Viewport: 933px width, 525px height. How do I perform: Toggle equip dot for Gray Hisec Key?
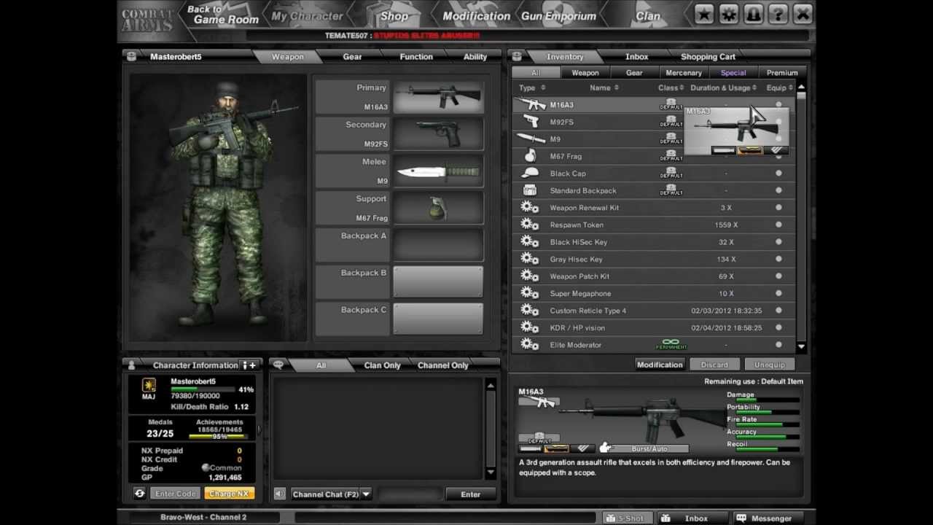(778, 259)
